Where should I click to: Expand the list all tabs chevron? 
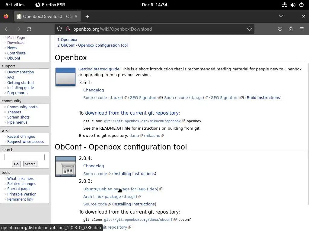(x=281, y=16)
